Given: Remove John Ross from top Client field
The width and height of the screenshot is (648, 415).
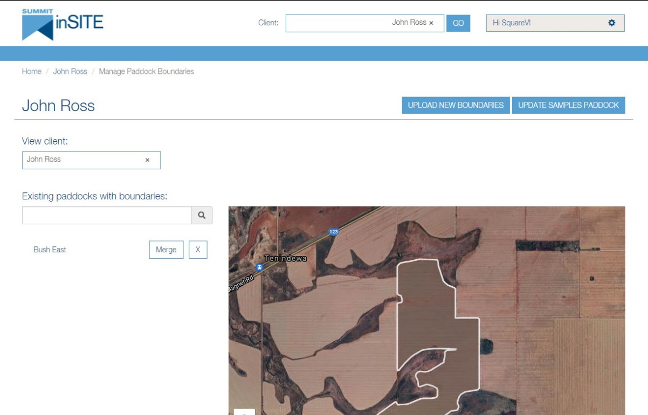Looking at the screenshot, I should pos(431,23).
